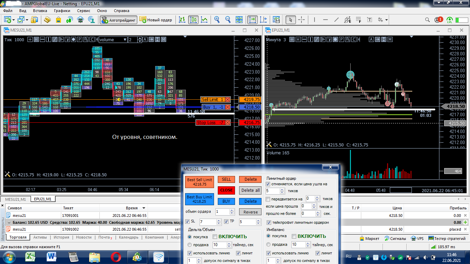Select the horizontal line drawing tool
The width and height of the screenshot is (470, 264).
point(325,20)
